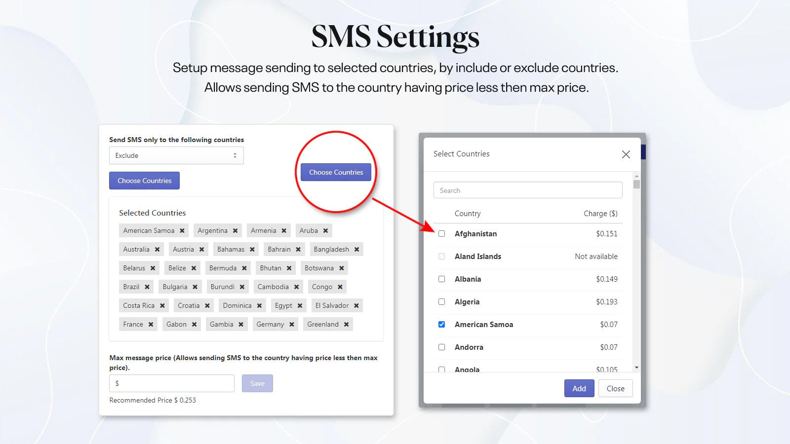
Task: Check the Afghanistan checkbox
Action: [x=441, y=234]
